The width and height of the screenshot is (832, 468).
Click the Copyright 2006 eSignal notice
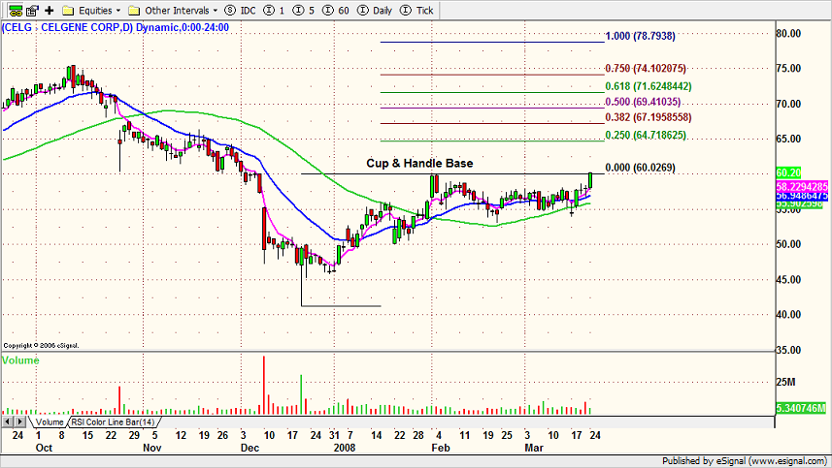pyautogui.click(x=41, y=346)
